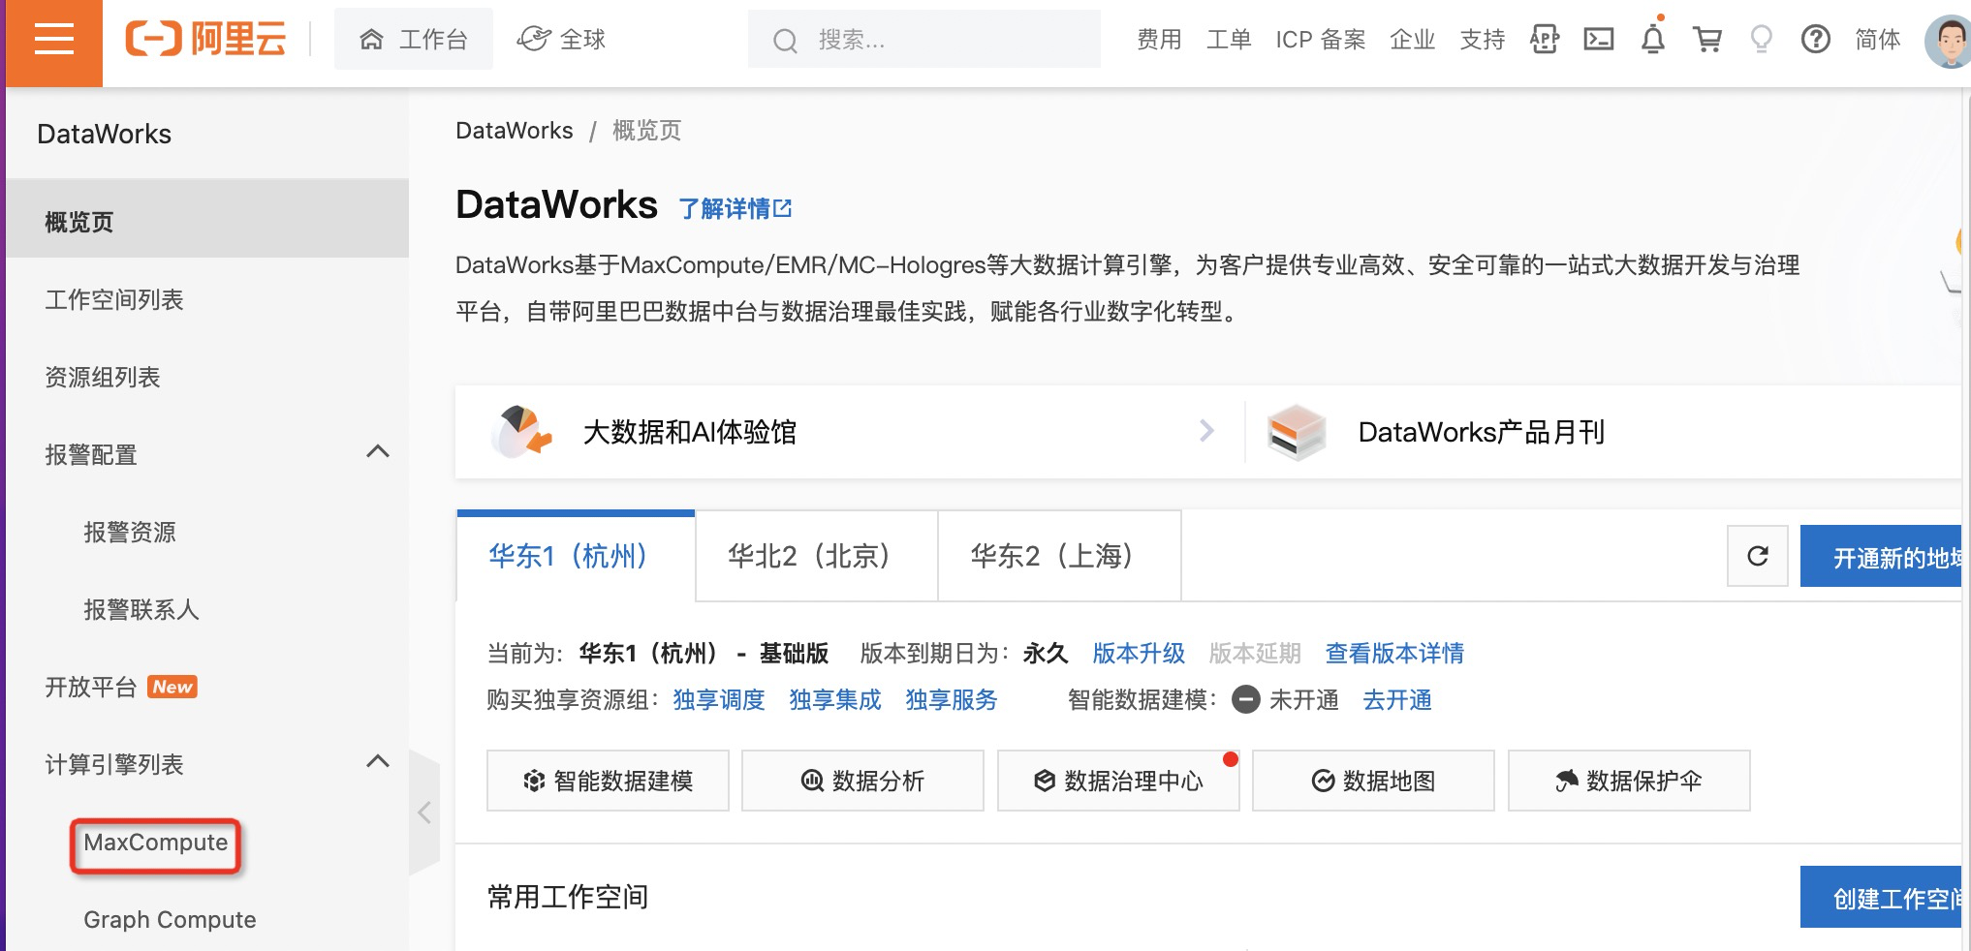The image size is (1971, 951).
Task: Open the user avatar menu
Action: (1947, 42)
